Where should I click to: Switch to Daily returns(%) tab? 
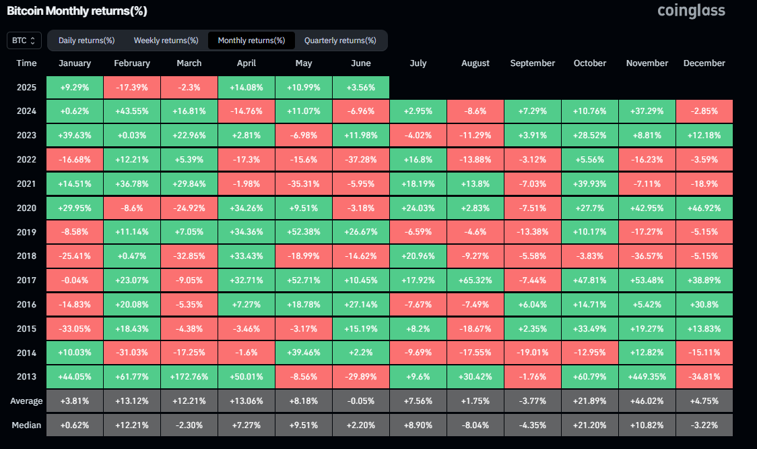click(86, 40)
